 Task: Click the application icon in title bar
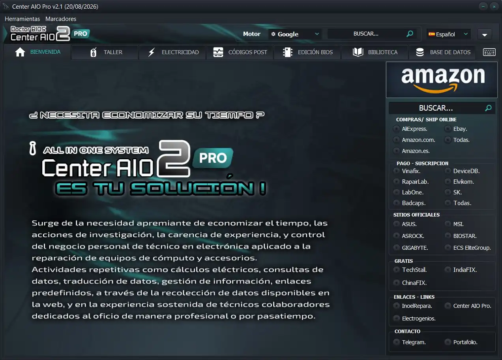(6, 7)
